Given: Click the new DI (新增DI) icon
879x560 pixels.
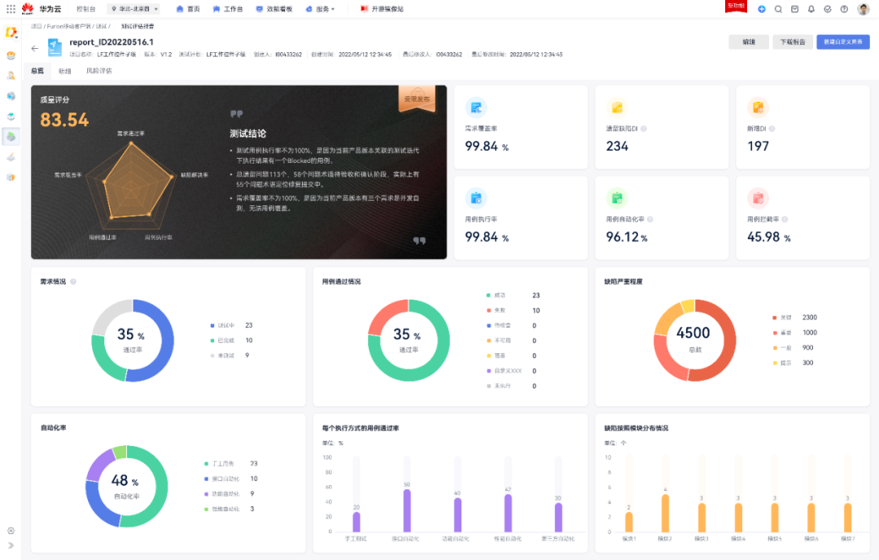Looking at the screenshot, I should [x=758, y=107].
